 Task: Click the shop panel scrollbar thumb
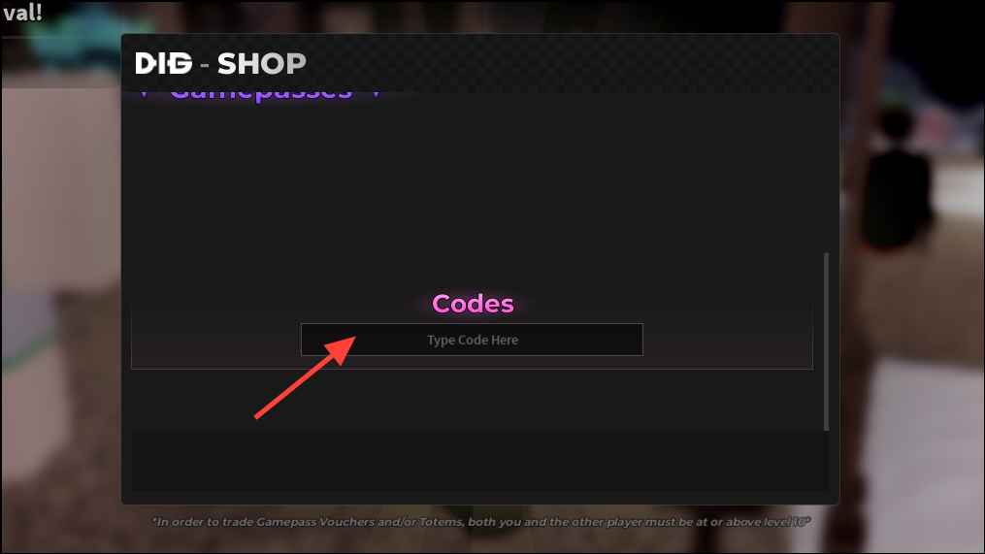(x=826, y=342)
